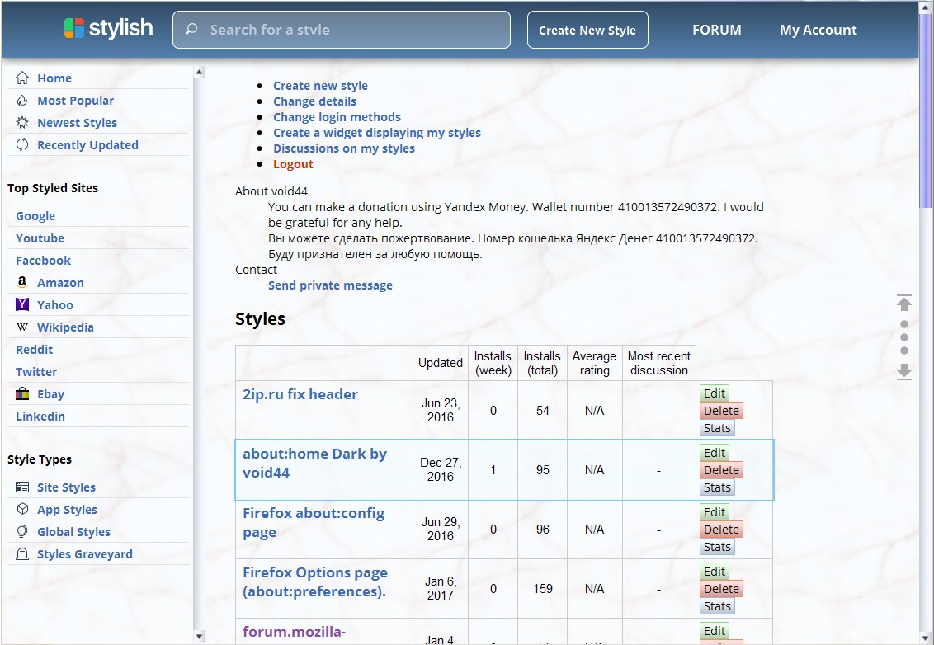Delete about:home Dark by void44
934x645 pixels.
[721, 470]
